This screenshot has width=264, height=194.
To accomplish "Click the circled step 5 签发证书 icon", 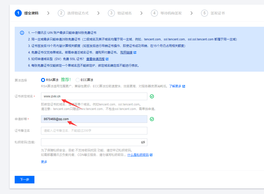I will click(x=205, y=13).
